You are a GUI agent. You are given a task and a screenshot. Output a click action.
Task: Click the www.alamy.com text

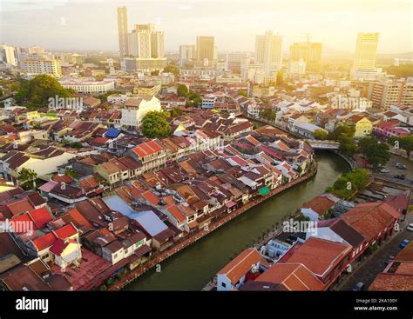pos(376,309)
